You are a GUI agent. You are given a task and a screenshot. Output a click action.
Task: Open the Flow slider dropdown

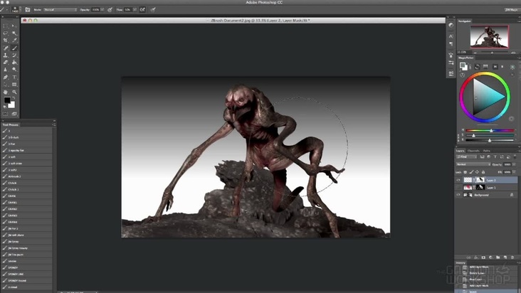[x=135, y=10]
